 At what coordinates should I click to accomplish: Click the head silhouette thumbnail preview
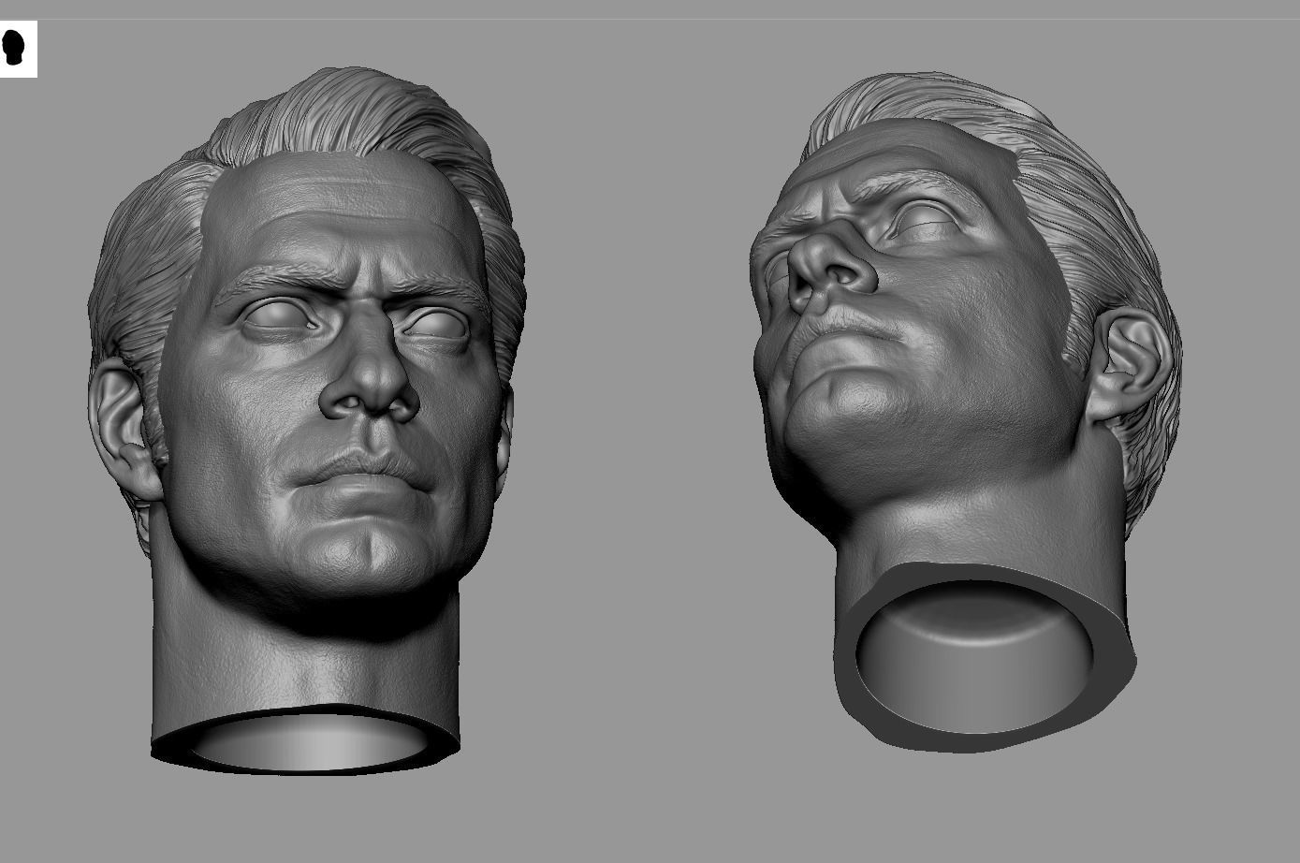(18, 49)
